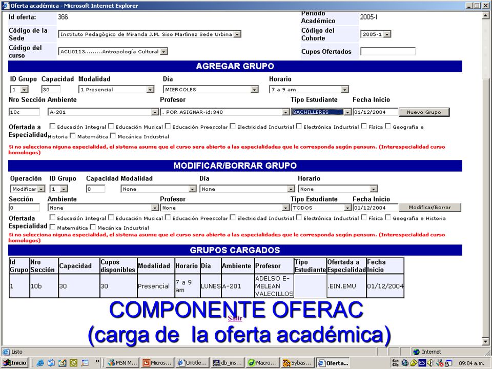Click the Sun Clip tray icon
The image size is (492, 369).
point(395,363)
